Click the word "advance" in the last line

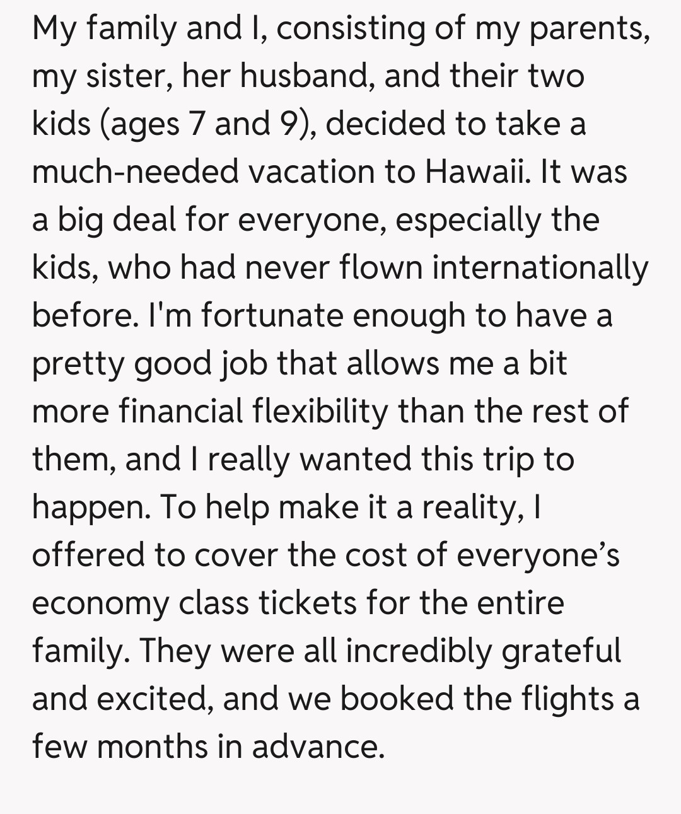(317, 747)
